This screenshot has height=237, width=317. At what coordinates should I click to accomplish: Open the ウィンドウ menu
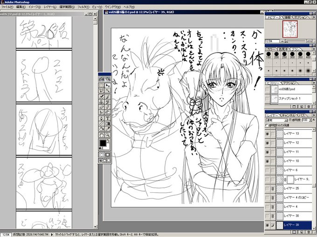point(113,7)
